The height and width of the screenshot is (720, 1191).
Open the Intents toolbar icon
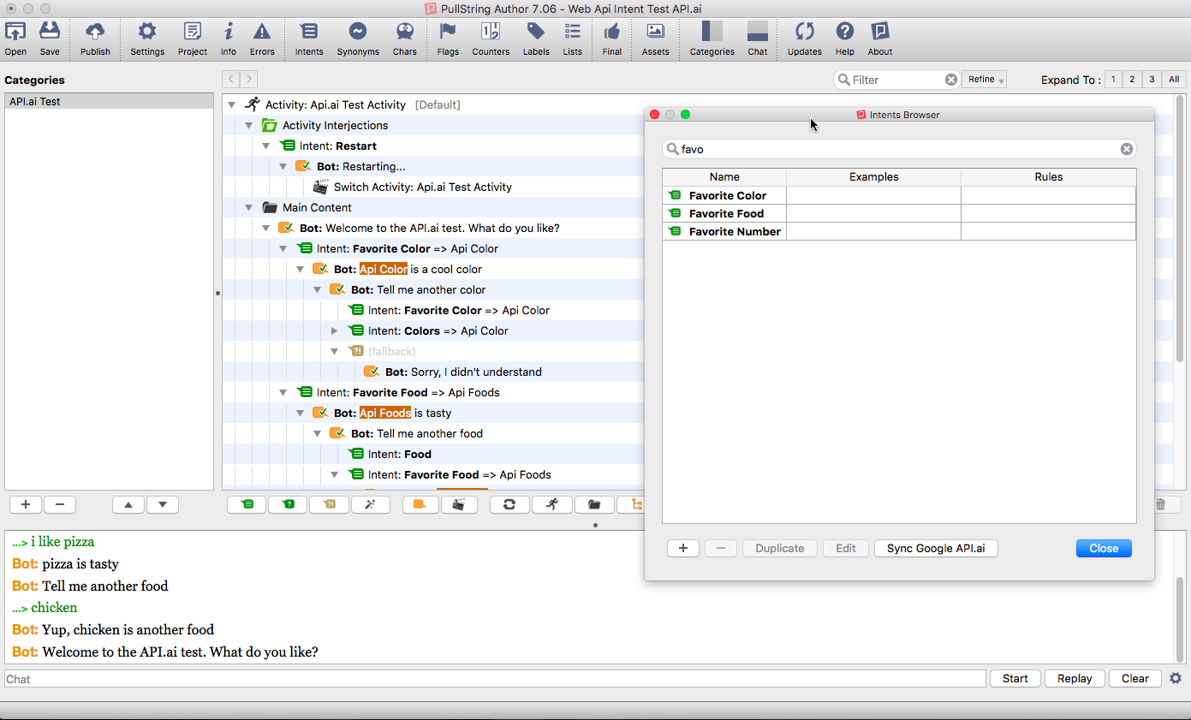(309, 38)
